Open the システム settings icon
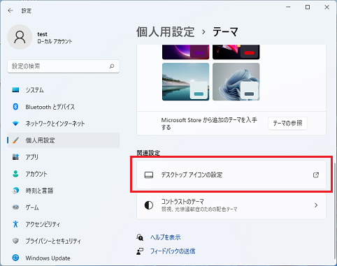The image size is (337, 266). 15,90
